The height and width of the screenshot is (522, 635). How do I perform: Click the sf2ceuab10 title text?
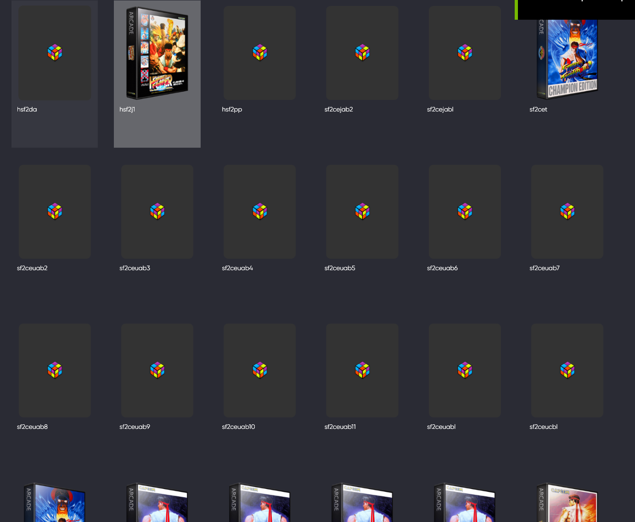tap(238, 427)
